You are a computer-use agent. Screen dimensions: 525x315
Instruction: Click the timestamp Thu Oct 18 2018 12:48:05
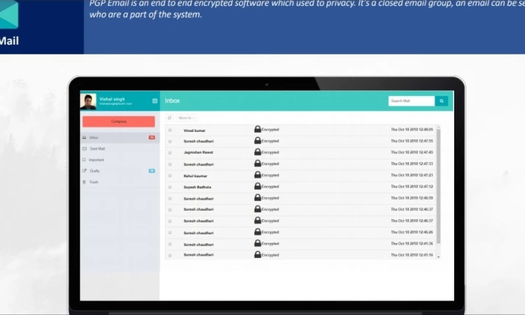(x=412, y=129)
